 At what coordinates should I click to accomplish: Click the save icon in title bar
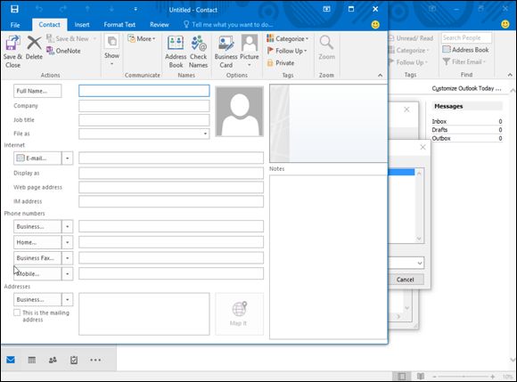(14, 9)
